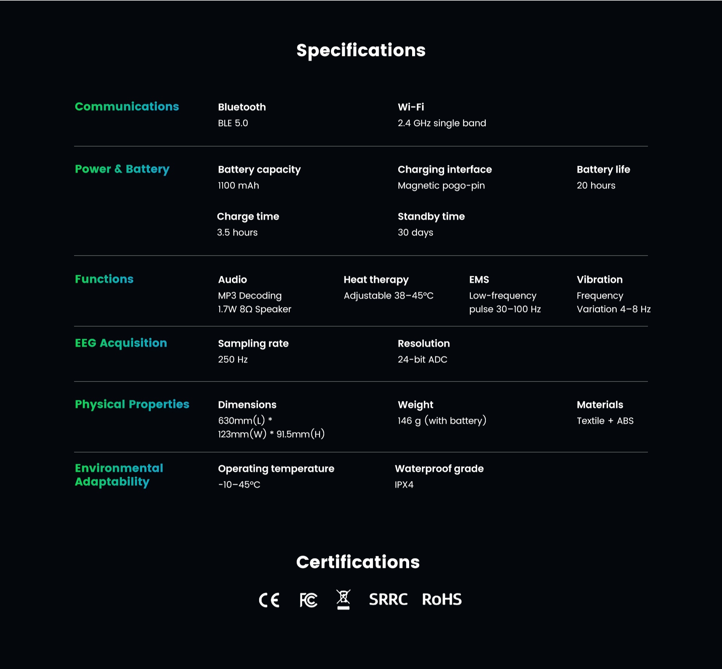The width and height of the screenshot is (722, 669).
Task: Select the Physical Properties heading
Action: click(x=132, y=404)
